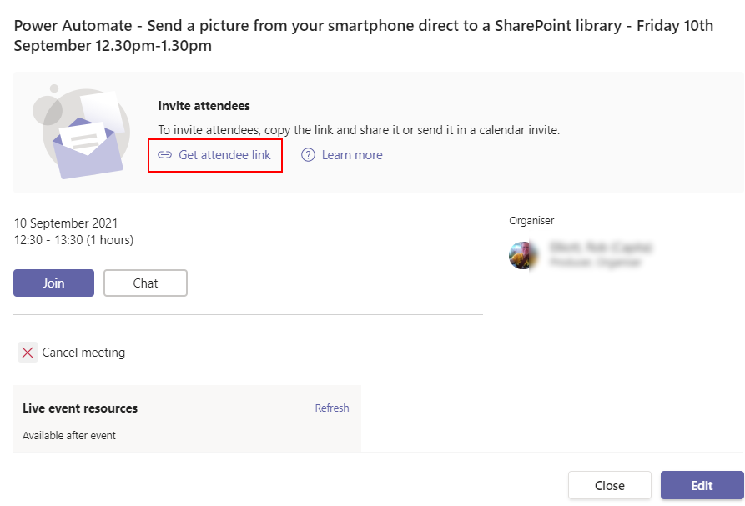
Task: Join the live event
Action: coord(53,283)
